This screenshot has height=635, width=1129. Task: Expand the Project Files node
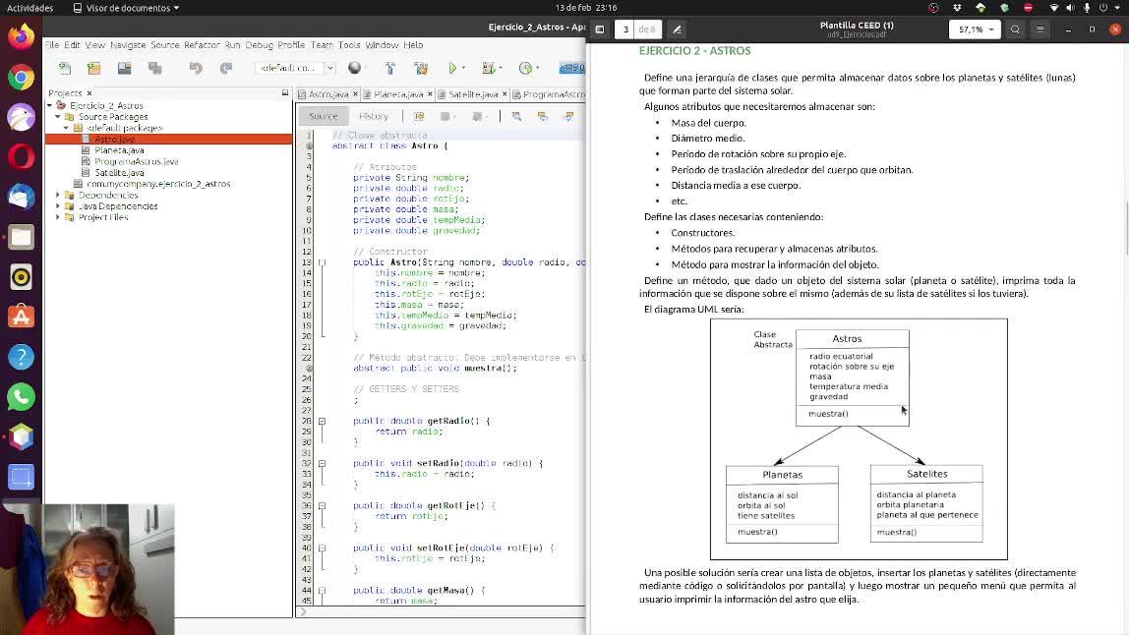click(58, 217)
